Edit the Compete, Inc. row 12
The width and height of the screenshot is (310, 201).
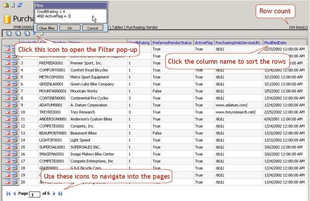(15, 126)
